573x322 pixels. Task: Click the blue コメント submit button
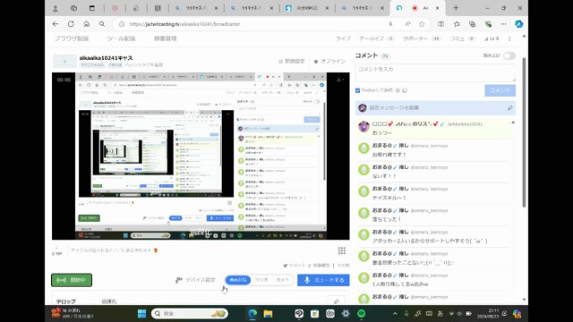(x=500, y=90)
